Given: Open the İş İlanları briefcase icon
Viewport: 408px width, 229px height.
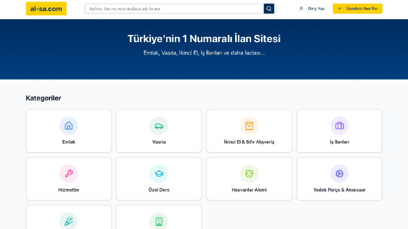Looking at the screenshot, I should (x=340, y=126).
